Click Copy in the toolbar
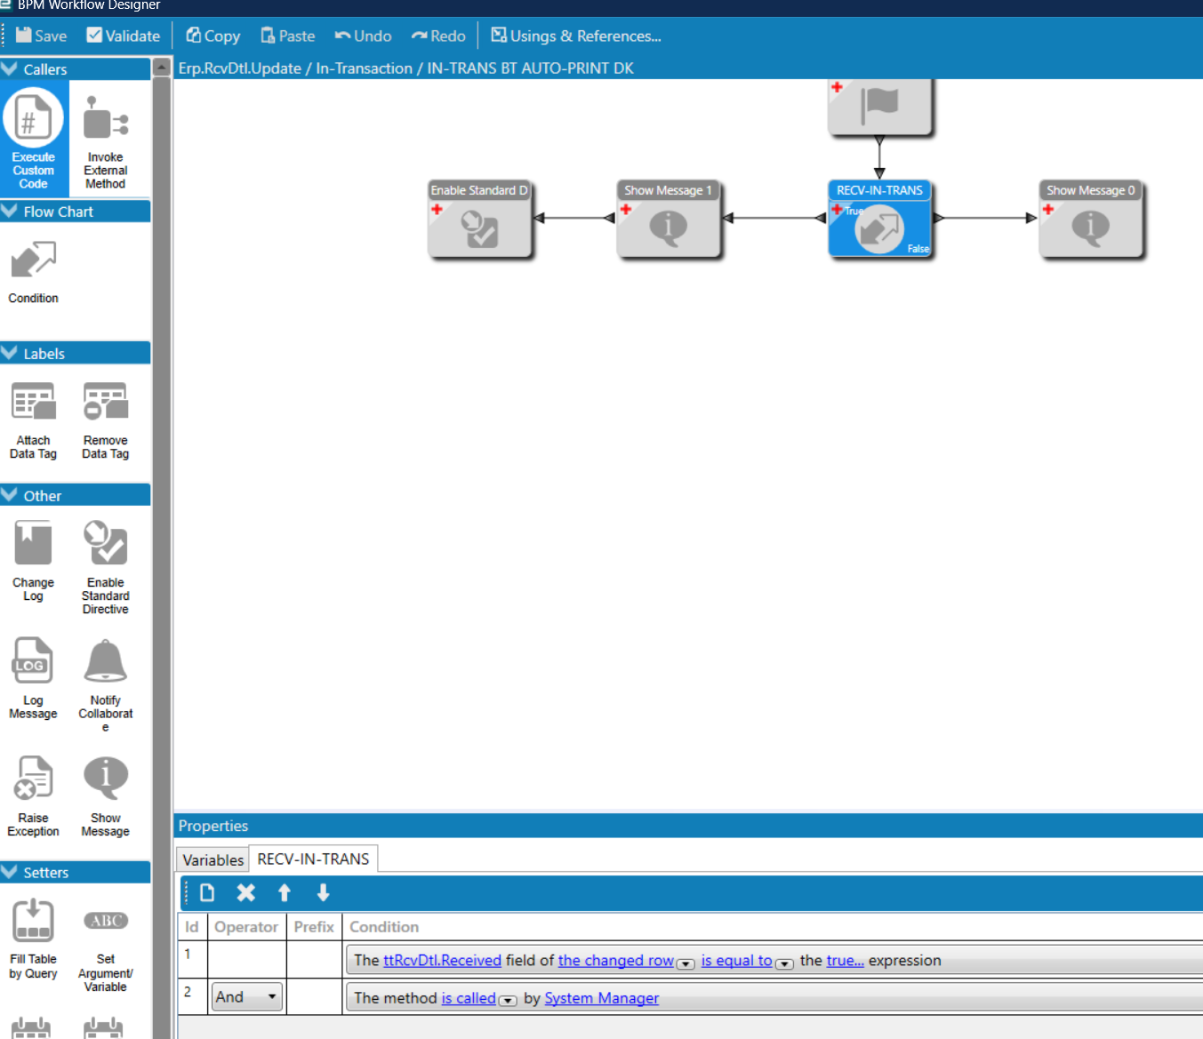The width and height of the screenshot is (1203, 1039). coord(213,36)
